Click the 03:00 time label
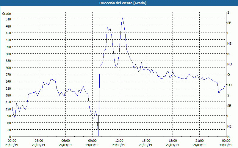The width and height of the screenshot is (238, 148). tap(39, 141)
